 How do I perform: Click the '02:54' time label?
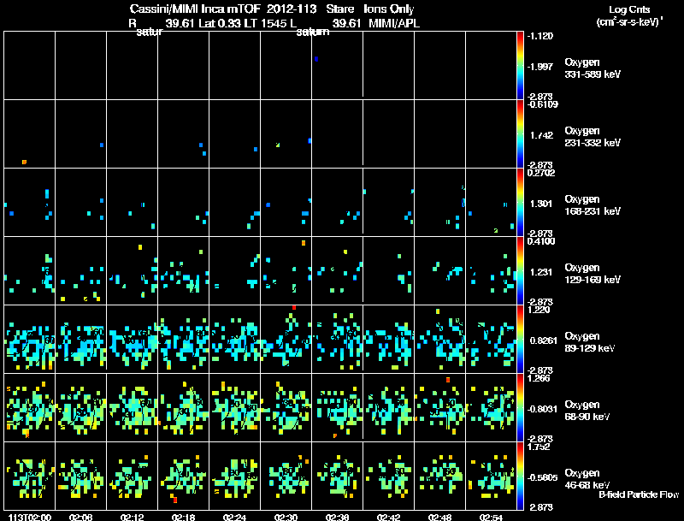[x=491, y=517]
